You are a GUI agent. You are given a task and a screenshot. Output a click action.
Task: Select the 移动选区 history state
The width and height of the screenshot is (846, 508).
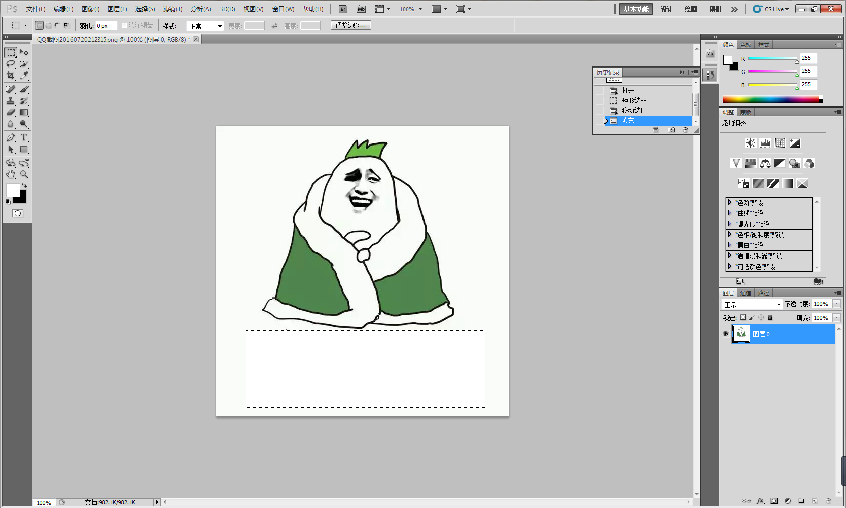click(x=649, y=111)
